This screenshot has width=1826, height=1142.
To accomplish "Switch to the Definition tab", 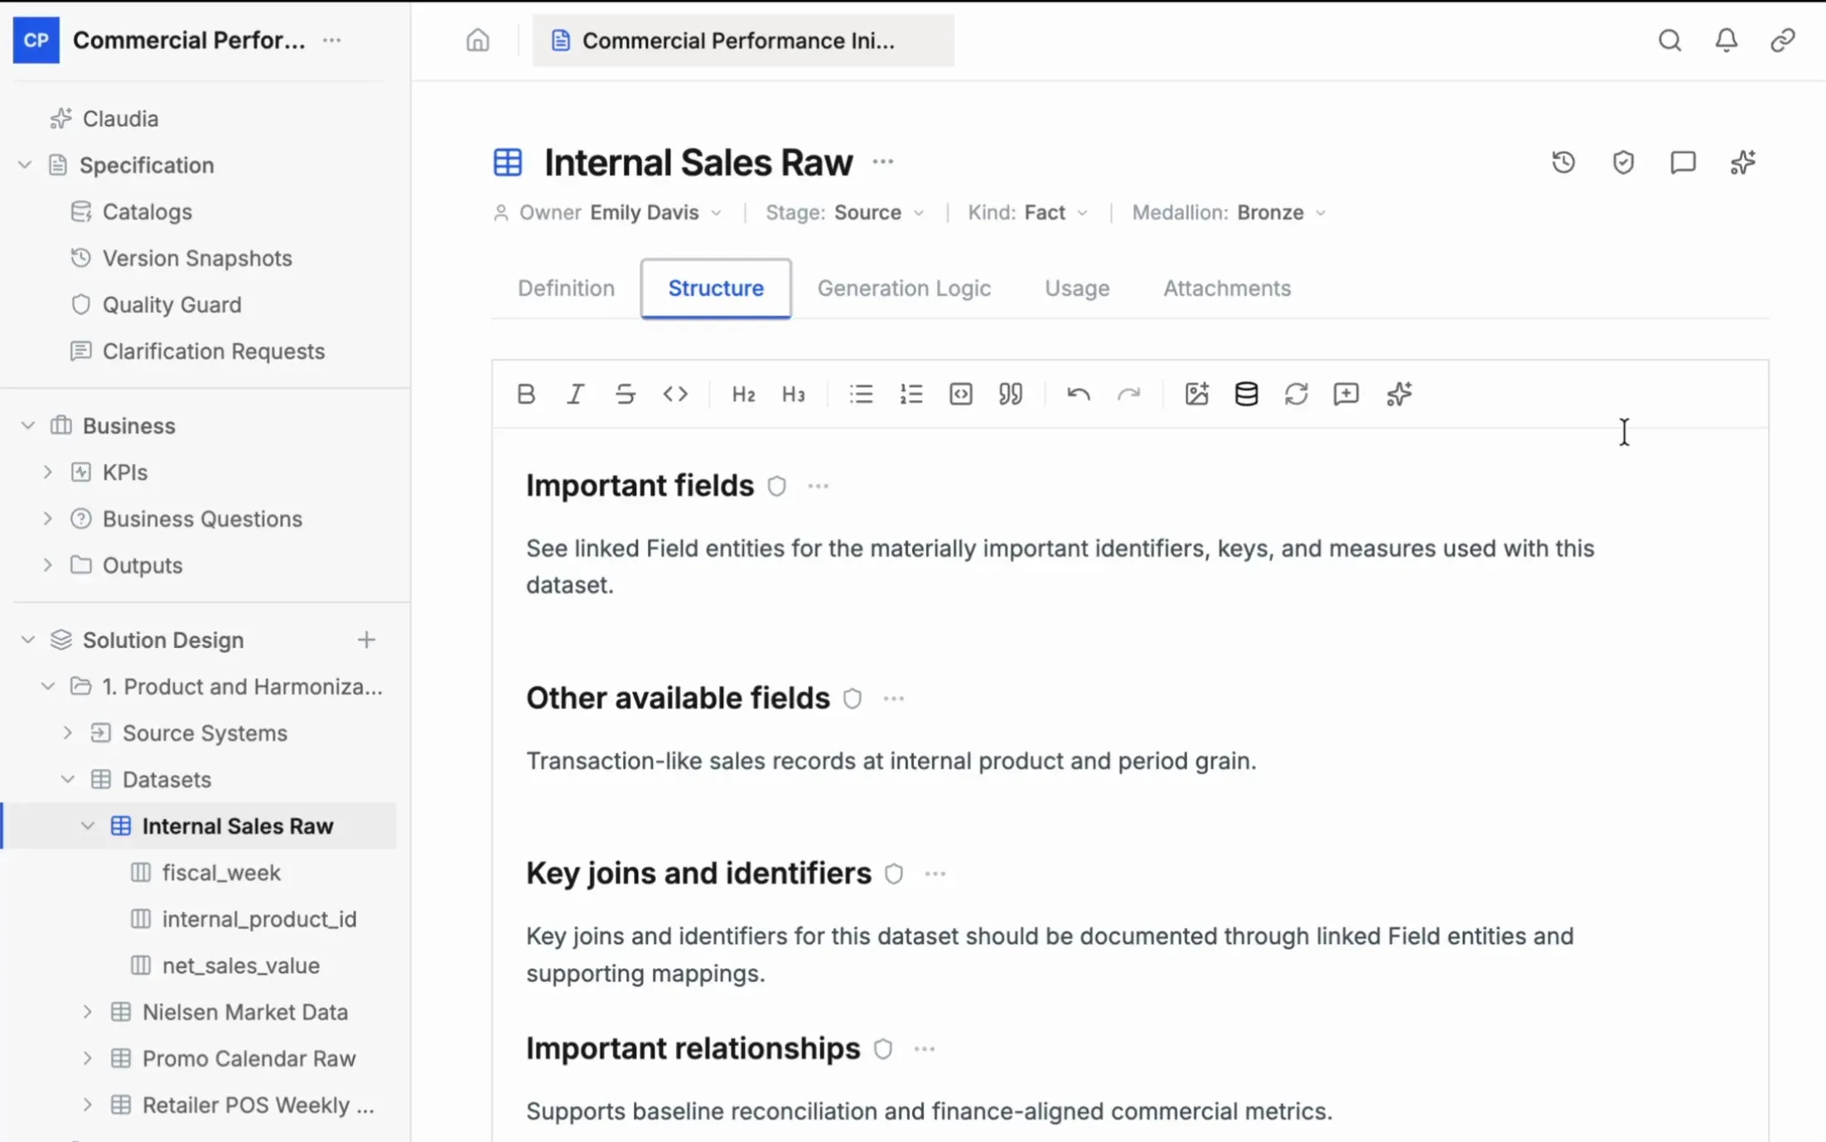I will (566, 288).
